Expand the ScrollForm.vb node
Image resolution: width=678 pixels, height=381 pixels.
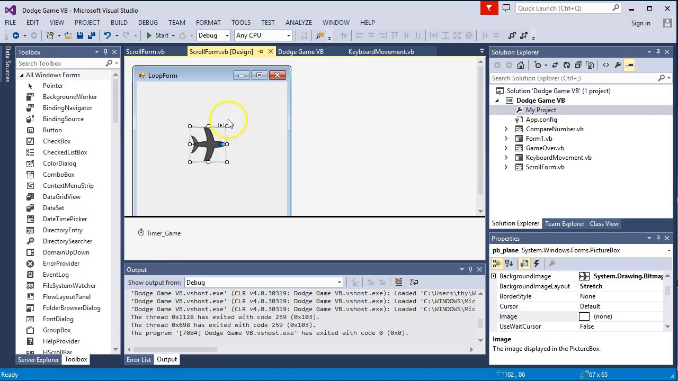click(505, 167)
